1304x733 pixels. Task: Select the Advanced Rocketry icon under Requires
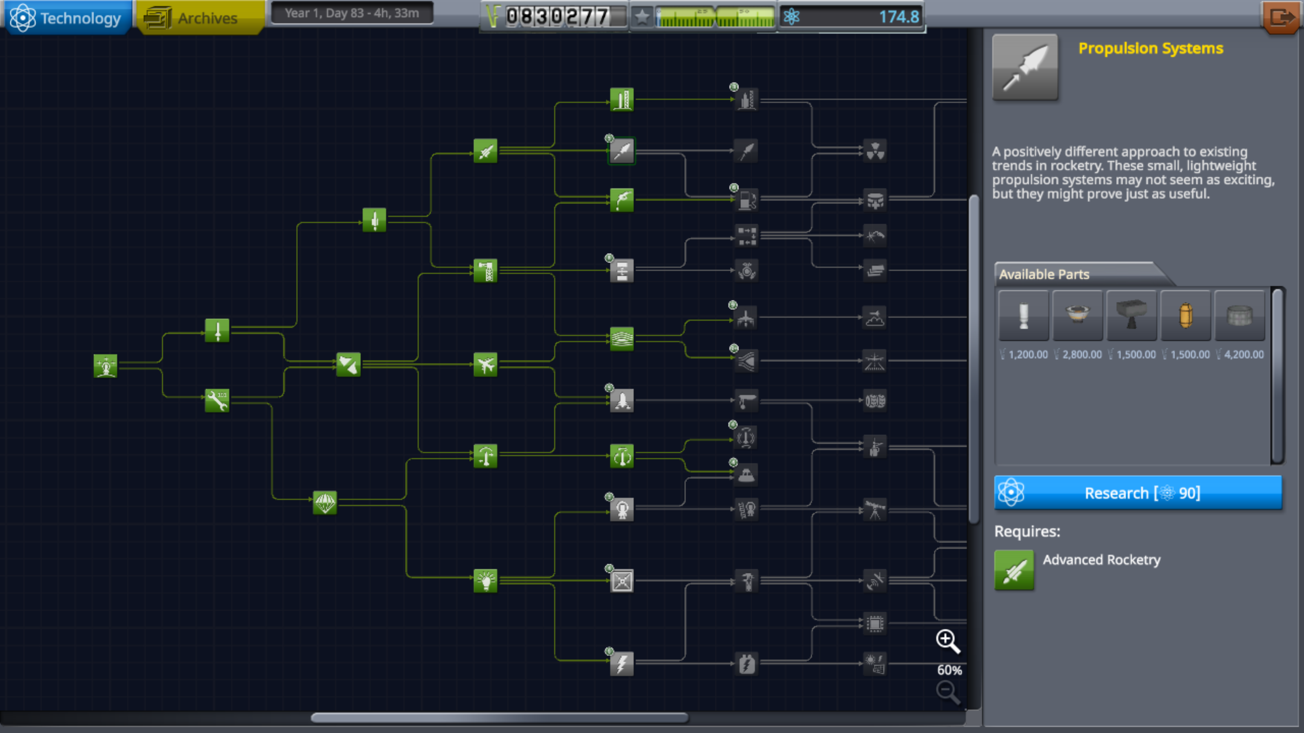1014,570
